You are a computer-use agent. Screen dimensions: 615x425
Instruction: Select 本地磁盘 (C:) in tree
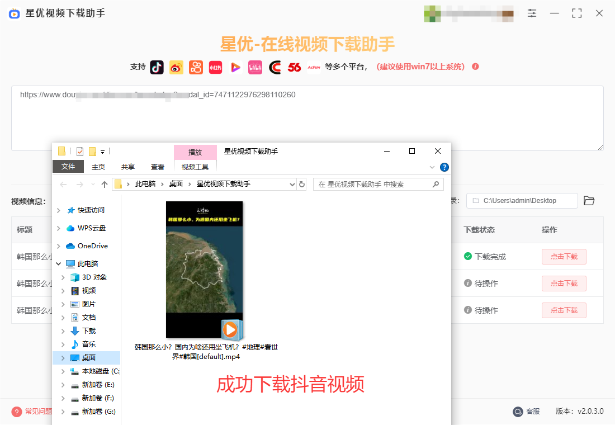pyautogui.click(x=101, y=371)
